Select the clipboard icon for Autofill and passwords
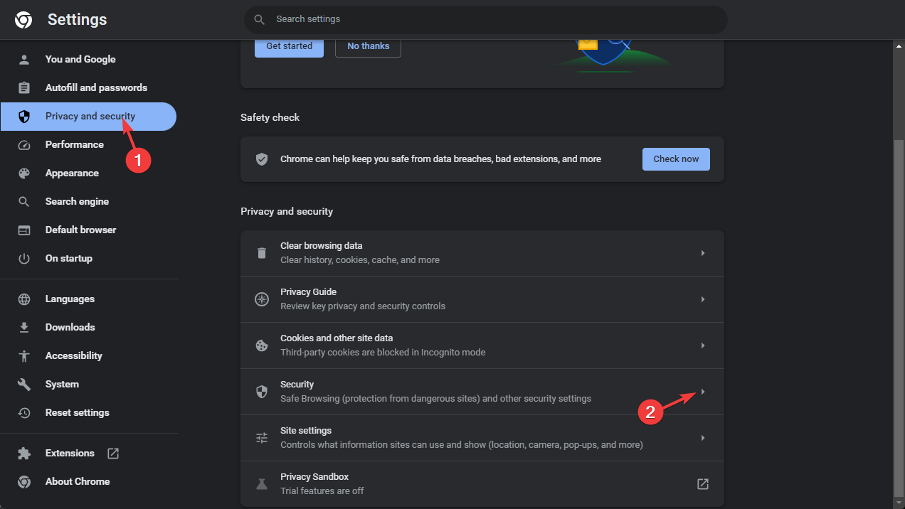The image size is (905, 509). [24, 87]
